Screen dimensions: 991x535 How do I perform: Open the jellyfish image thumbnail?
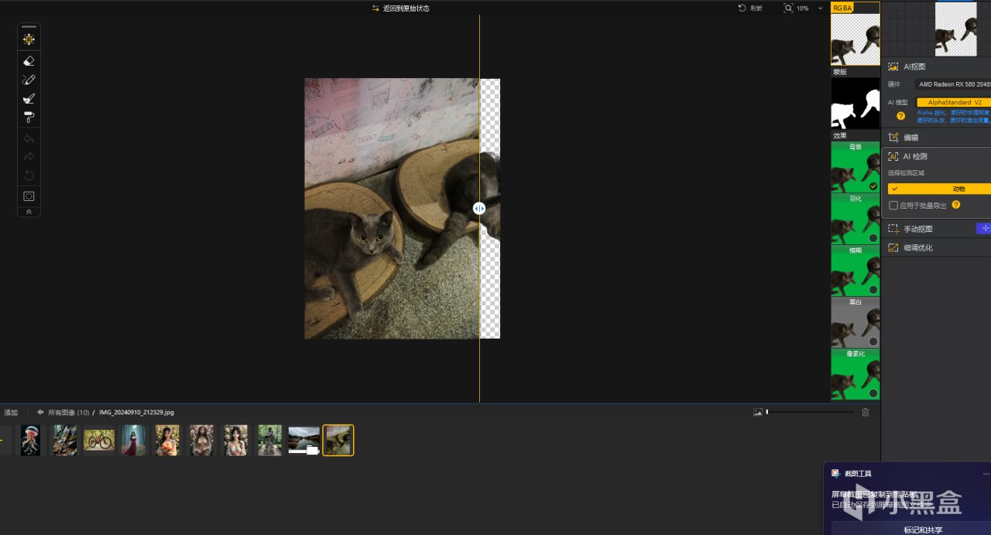[30, 440]
